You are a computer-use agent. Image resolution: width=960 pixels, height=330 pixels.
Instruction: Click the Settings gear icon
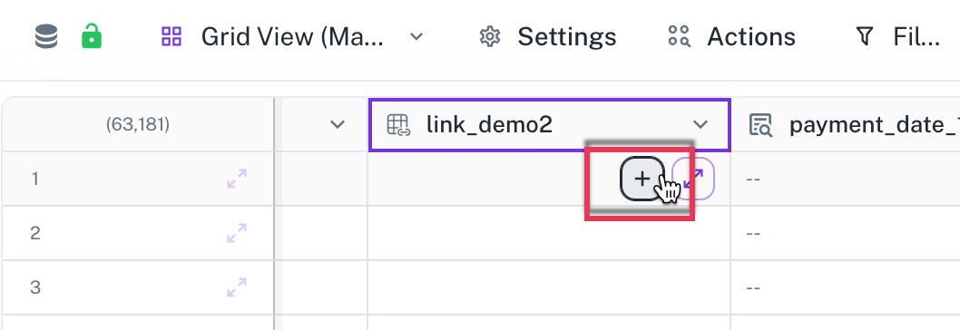[490, 37]
